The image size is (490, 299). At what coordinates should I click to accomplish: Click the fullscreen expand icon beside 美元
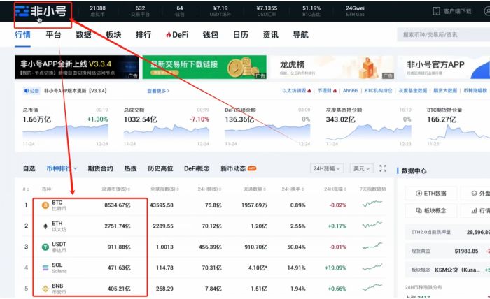(x=383, y=168)
